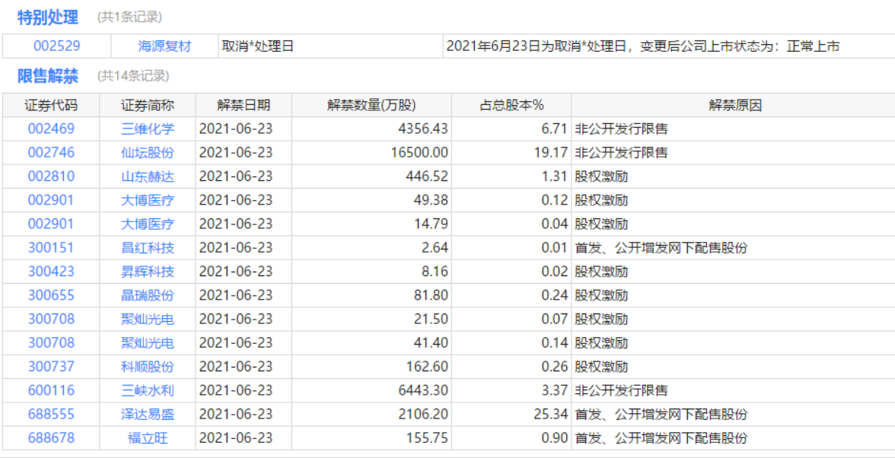Click the 限售解禁 section heading

(x=47, y=76)
